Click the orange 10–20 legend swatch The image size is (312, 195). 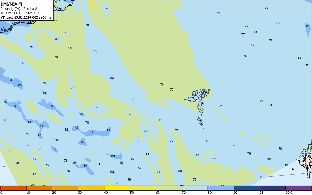point(39,188)
